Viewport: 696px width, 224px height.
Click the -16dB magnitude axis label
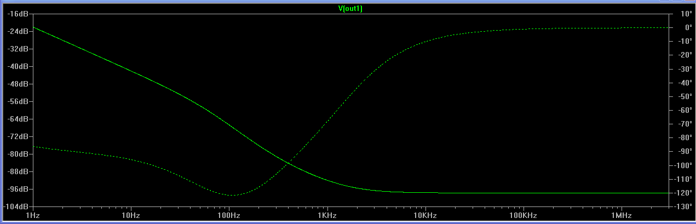pyautogui.click(x=18, y=14)
